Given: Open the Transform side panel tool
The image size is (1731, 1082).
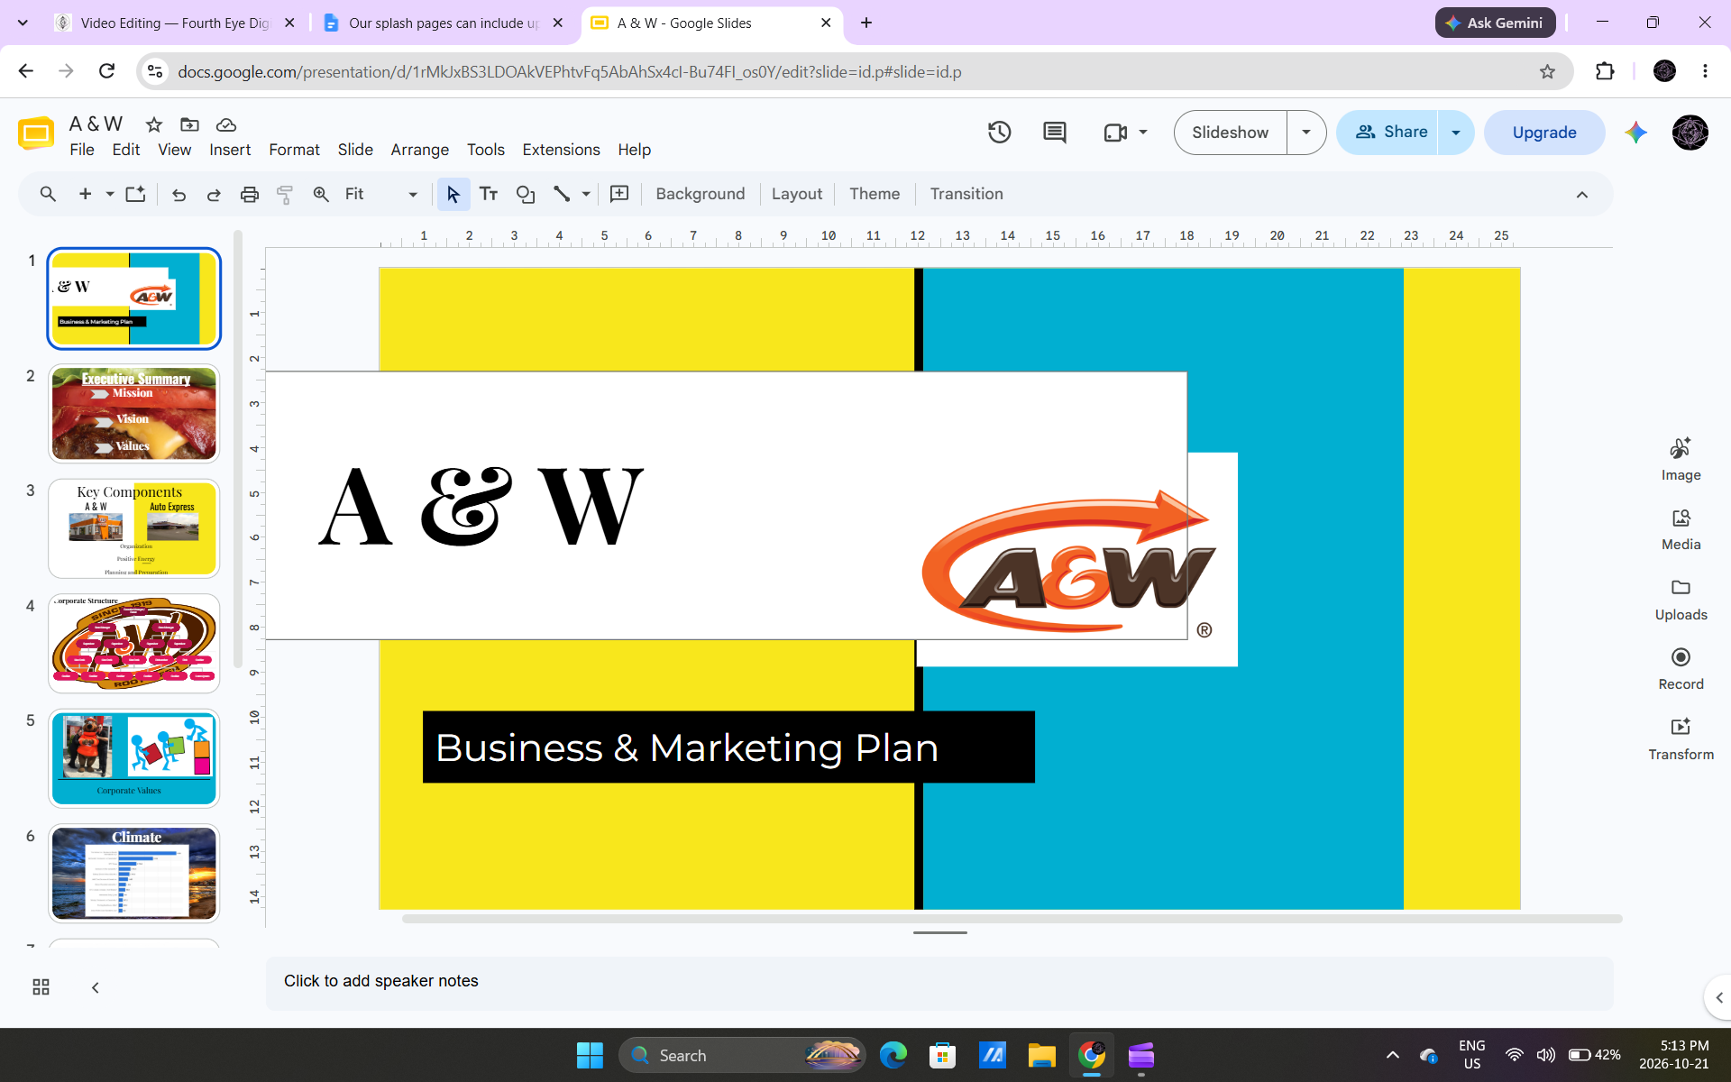Looking at the screenshot, I should (1681, 739).
